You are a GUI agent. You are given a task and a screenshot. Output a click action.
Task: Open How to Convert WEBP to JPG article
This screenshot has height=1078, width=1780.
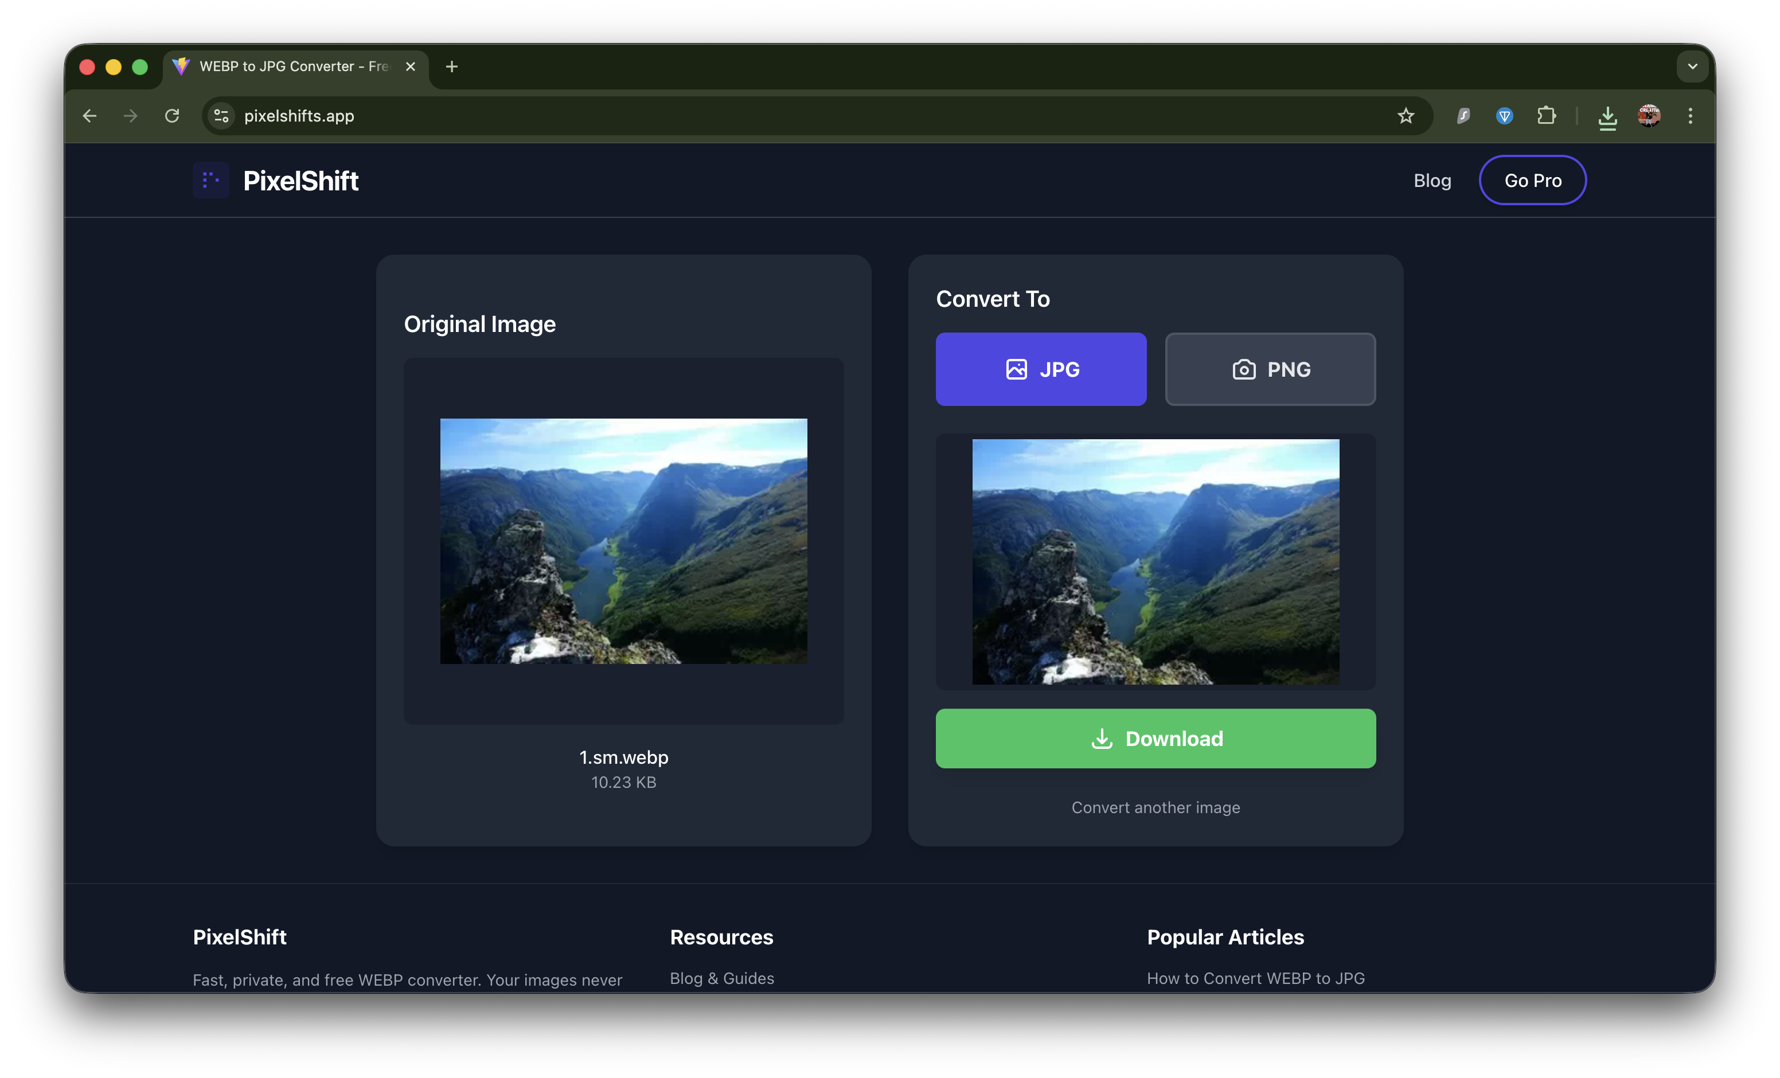coord(1255,978)
